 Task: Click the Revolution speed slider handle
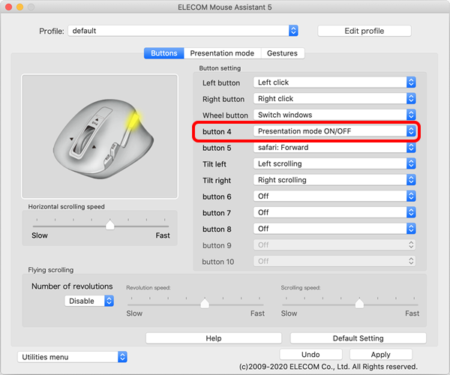[205, 303]
